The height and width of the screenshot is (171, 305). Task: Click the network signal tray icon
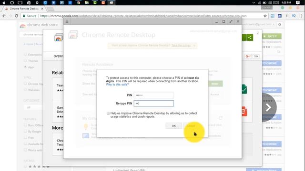tap(259, 3)
